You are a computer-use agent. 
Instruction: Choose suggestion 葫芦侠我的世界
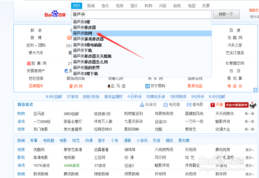pyautogui.click(x=142, y=68)
